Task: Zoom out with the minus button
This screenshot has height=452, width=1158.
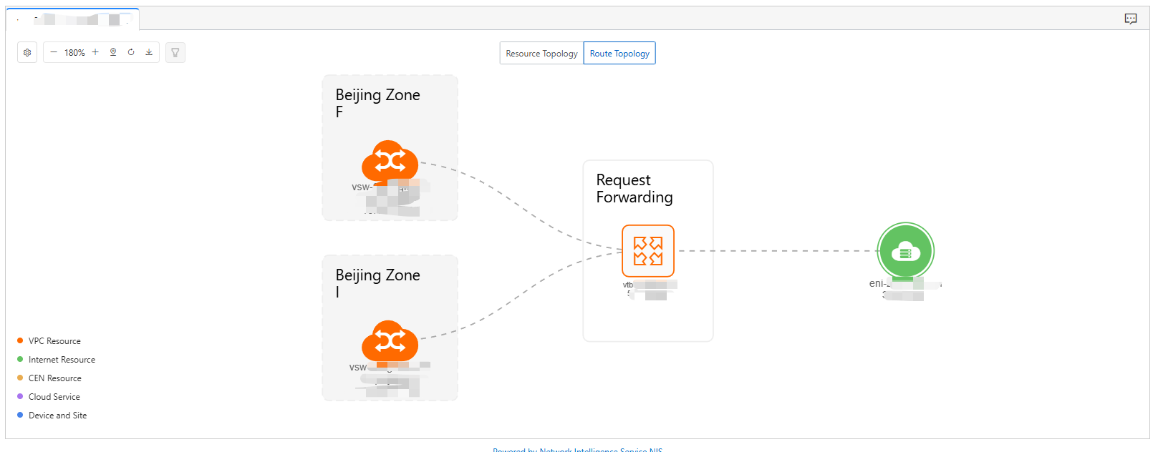Action: click(x=54, y=52)
